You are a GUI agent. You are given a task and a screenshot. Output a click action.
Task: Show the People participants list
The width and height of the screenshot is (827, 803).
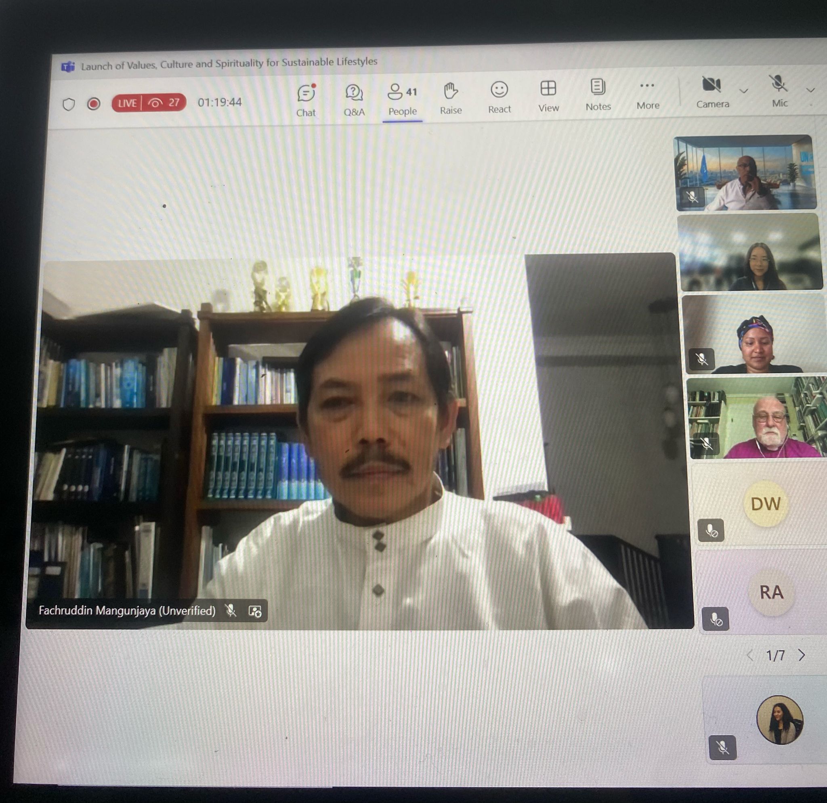[403, 100]
